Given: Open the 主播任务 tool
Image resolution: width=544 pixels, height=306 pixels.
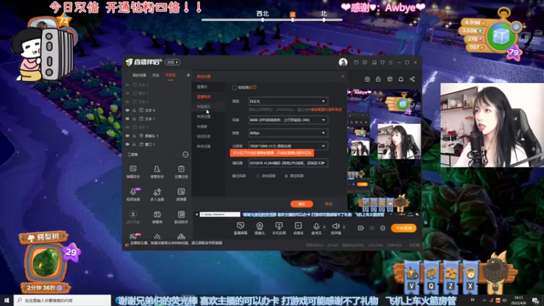Looking at the screenshot, I should click(x=181, y=172).
